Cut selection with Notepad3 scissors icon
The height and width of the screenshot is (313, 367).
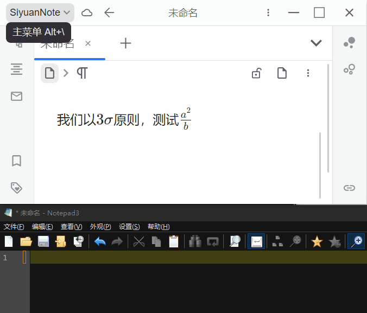pos(139,241)
